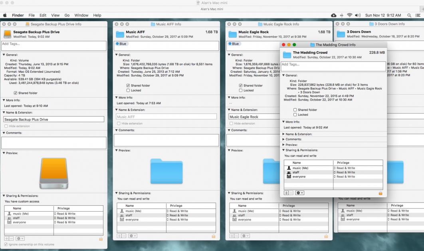
Task: Open Spotlight search in the menu bar
Action: [x=409, y=15]
